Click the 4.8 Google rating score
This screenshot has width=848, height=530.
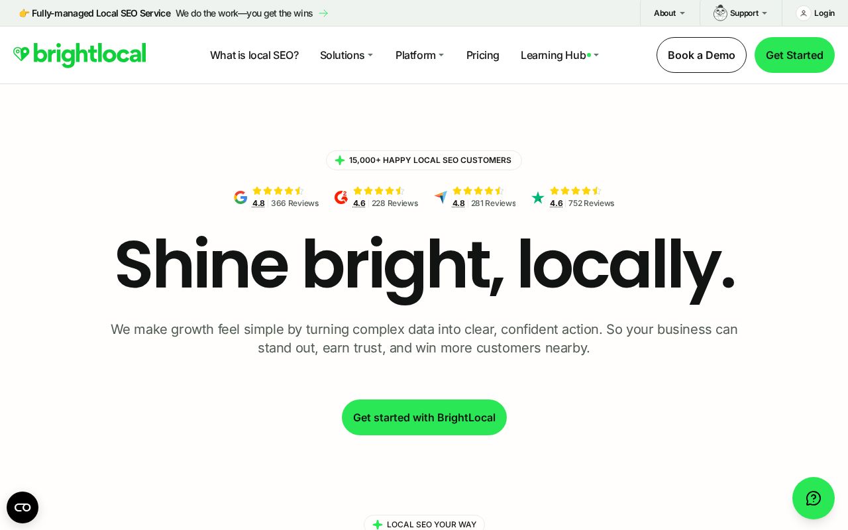pyautogui.click(x=258, y=203)
